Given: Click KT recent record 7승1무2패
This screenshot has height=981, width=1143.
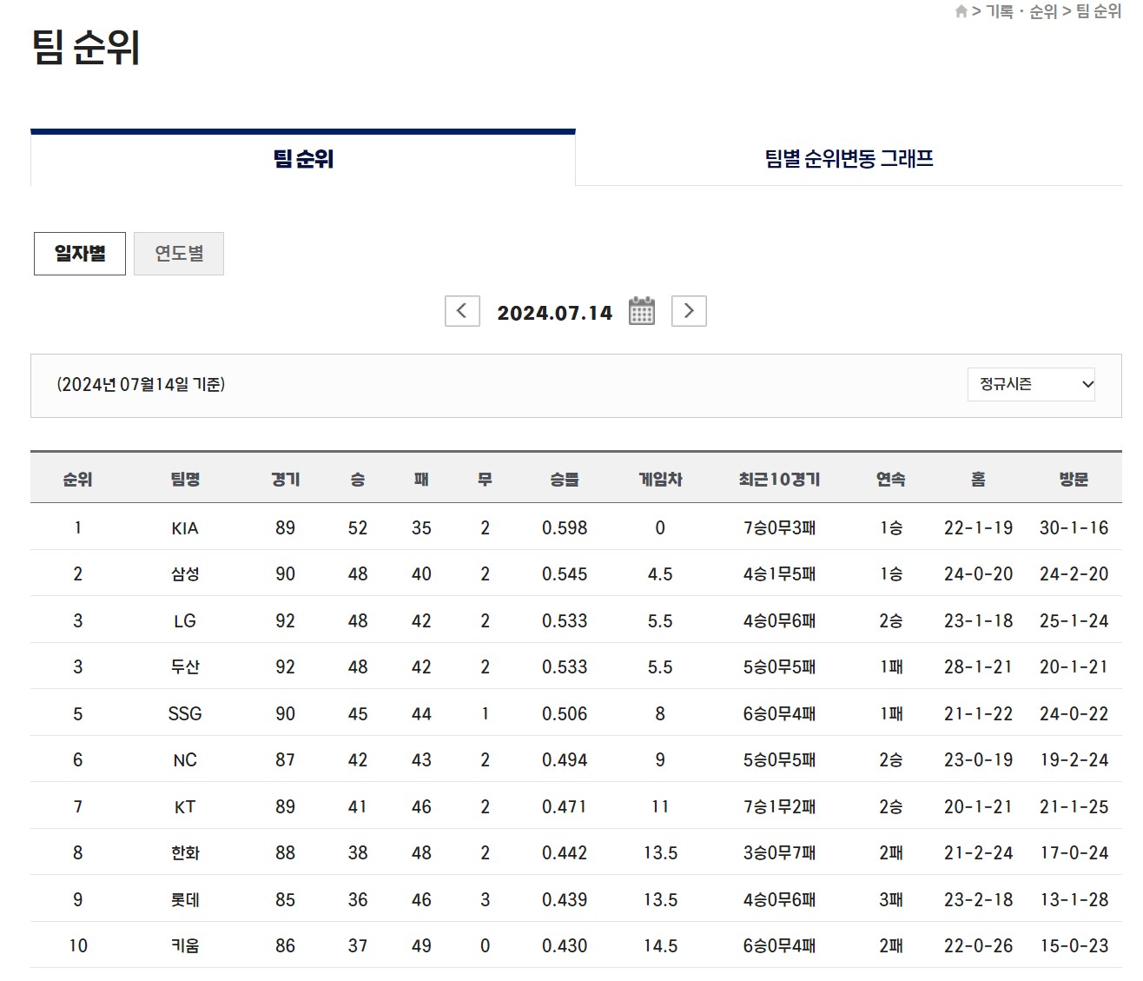Looking at the screenshot, I should point(779,807).
